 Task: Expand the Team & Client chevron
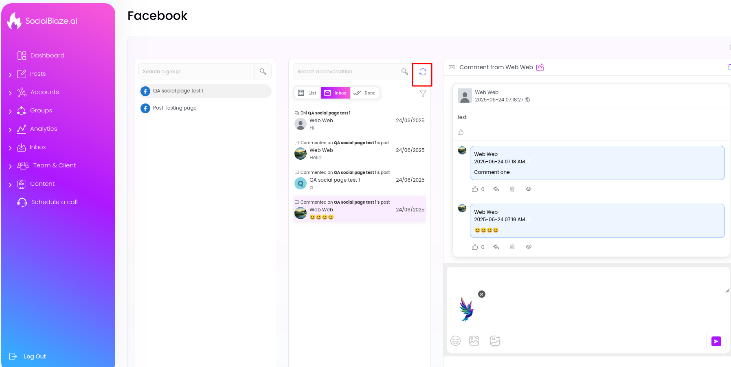click(x=10, y=166)
